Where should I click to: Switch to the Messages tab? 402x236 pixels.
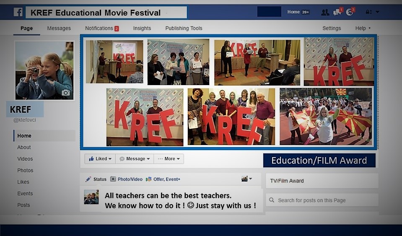coord(59,28)
